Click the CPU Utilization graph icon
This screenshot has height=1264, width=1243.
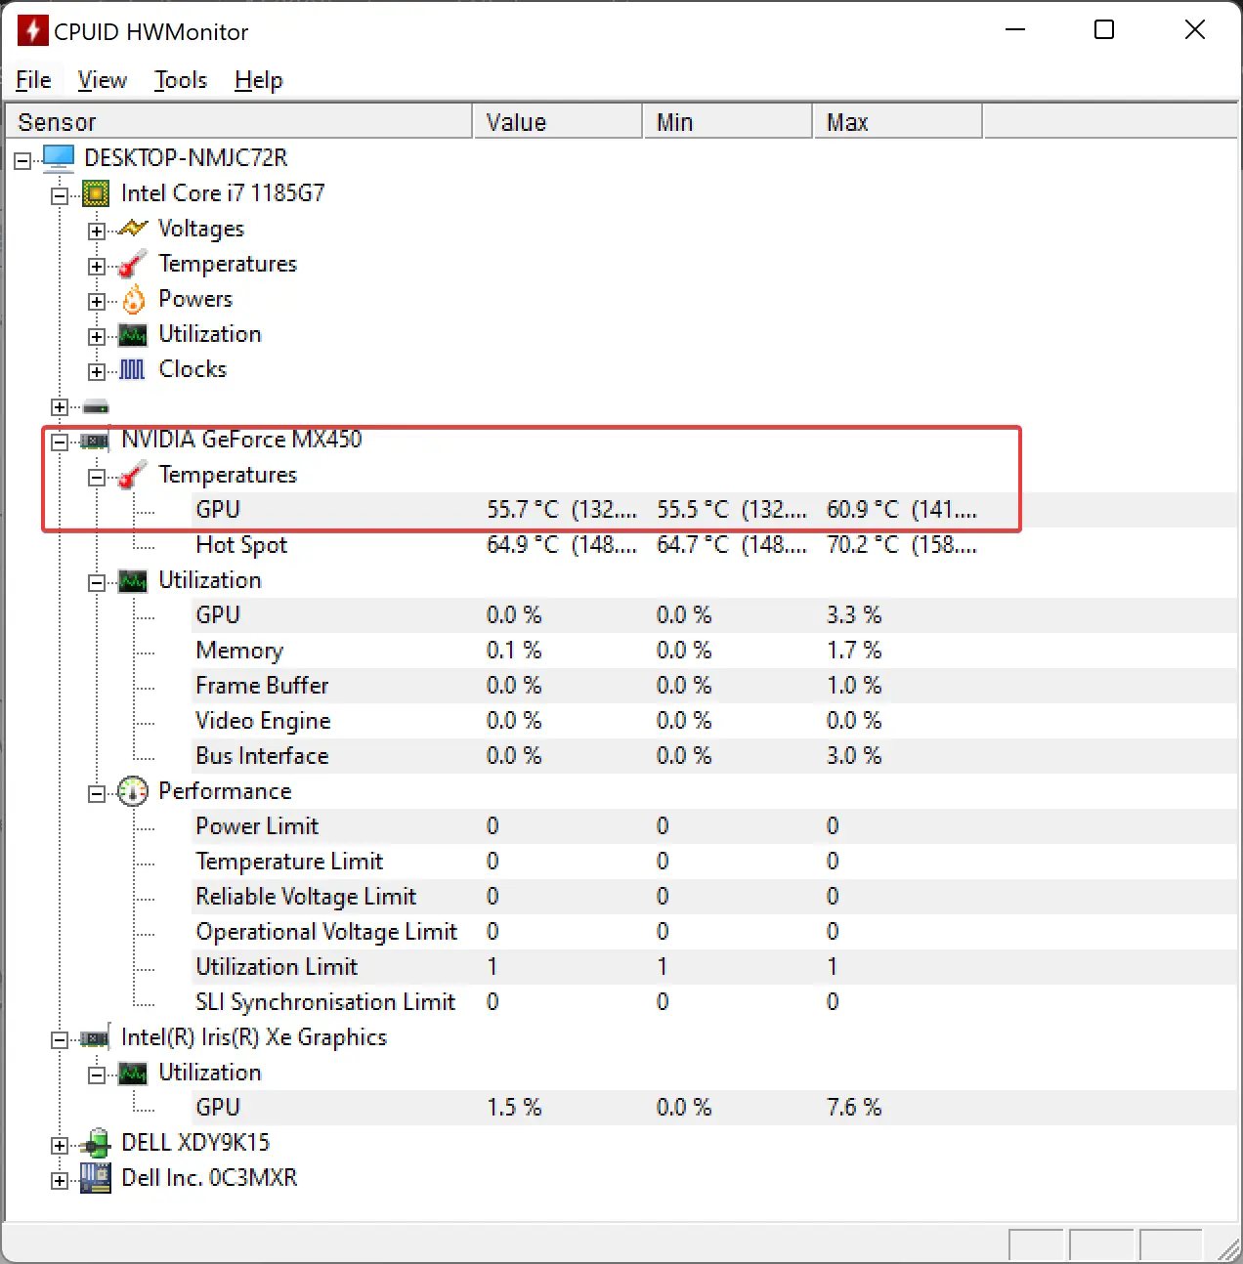click(133, 335)
